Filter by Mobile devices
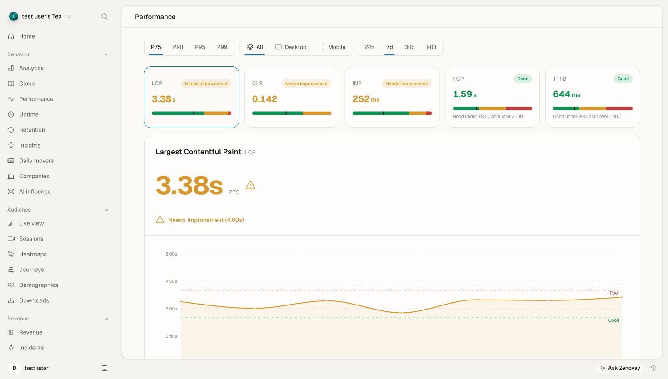Image resolution: width=668 pixels, height=379 pixels. click(x=332, y=47)
